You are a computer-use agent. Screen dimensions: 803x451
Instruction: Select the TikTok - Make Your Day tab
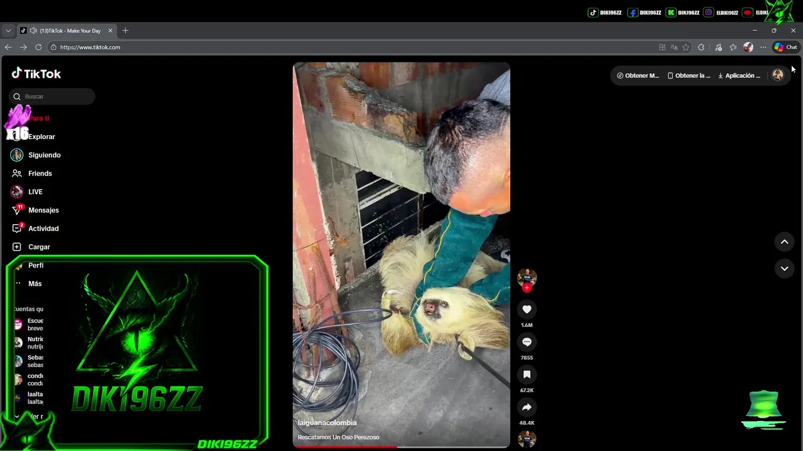pyautogui.click(x=67, y=31)
